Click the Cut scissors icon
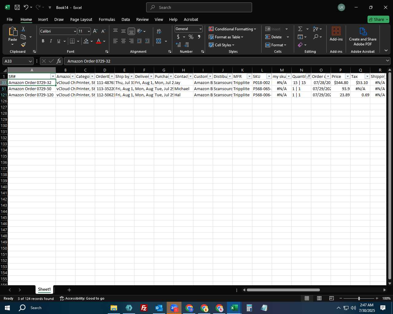The width and height of the screenshot is (393, 314). point(23,29)
